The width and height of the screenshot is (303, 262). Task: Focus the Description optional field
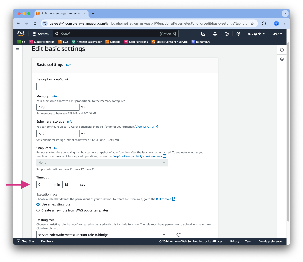tap(102, 86)
